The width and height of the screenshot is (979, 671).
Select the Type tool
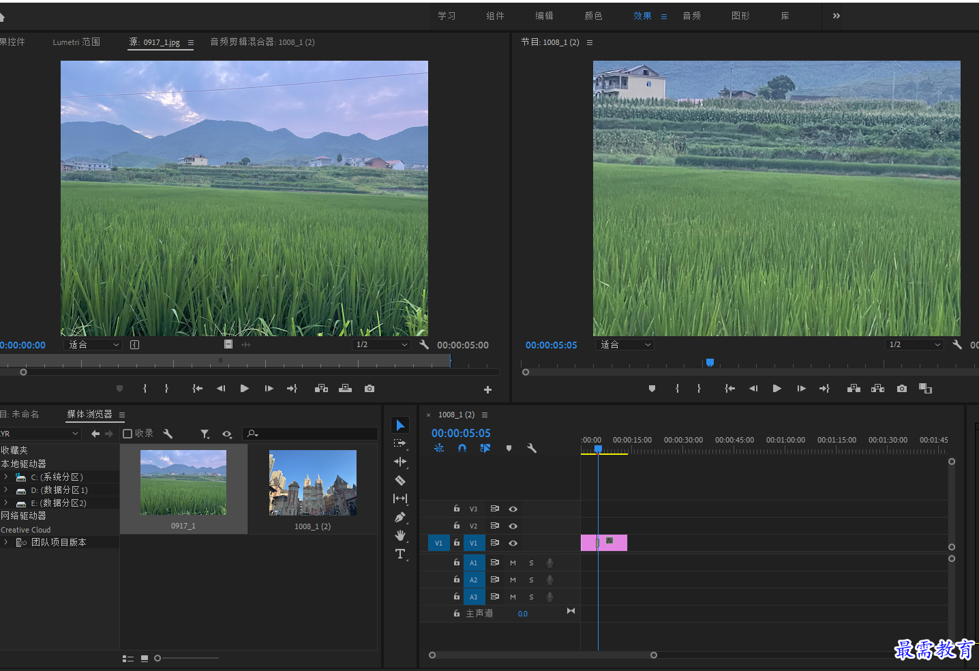click(400, 554)
